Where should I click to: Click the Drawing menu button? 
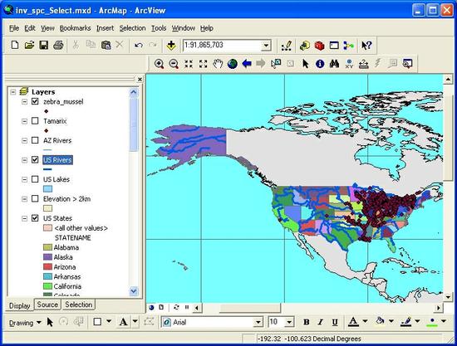coord(24,323)
